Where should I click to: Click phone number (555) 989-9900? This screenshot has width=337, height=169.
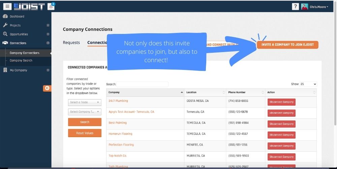coord(238,156)
